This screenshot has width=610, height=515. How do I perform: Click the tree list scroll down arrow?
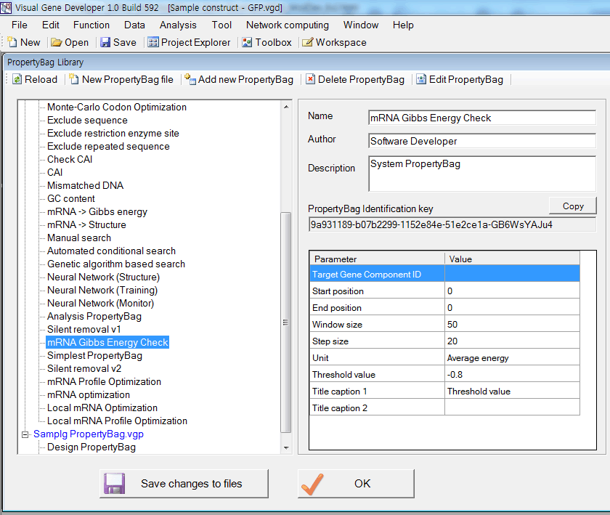coord(286,447)
